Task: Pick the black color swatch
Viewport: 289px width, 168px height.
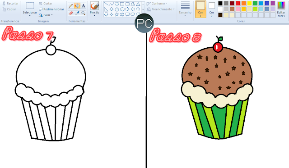Action: click(220, 3)
